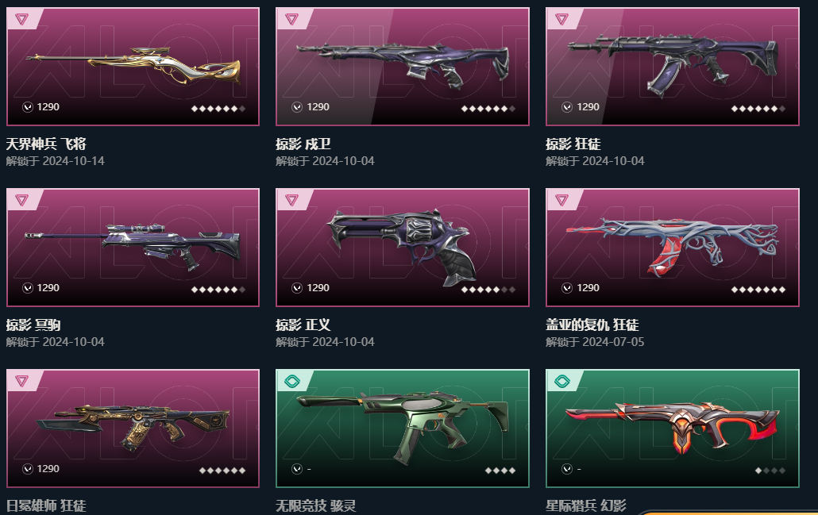Click the 1290 price on 掠影 狂徒 card
This screenshot has height=515, width=818.
588,107
